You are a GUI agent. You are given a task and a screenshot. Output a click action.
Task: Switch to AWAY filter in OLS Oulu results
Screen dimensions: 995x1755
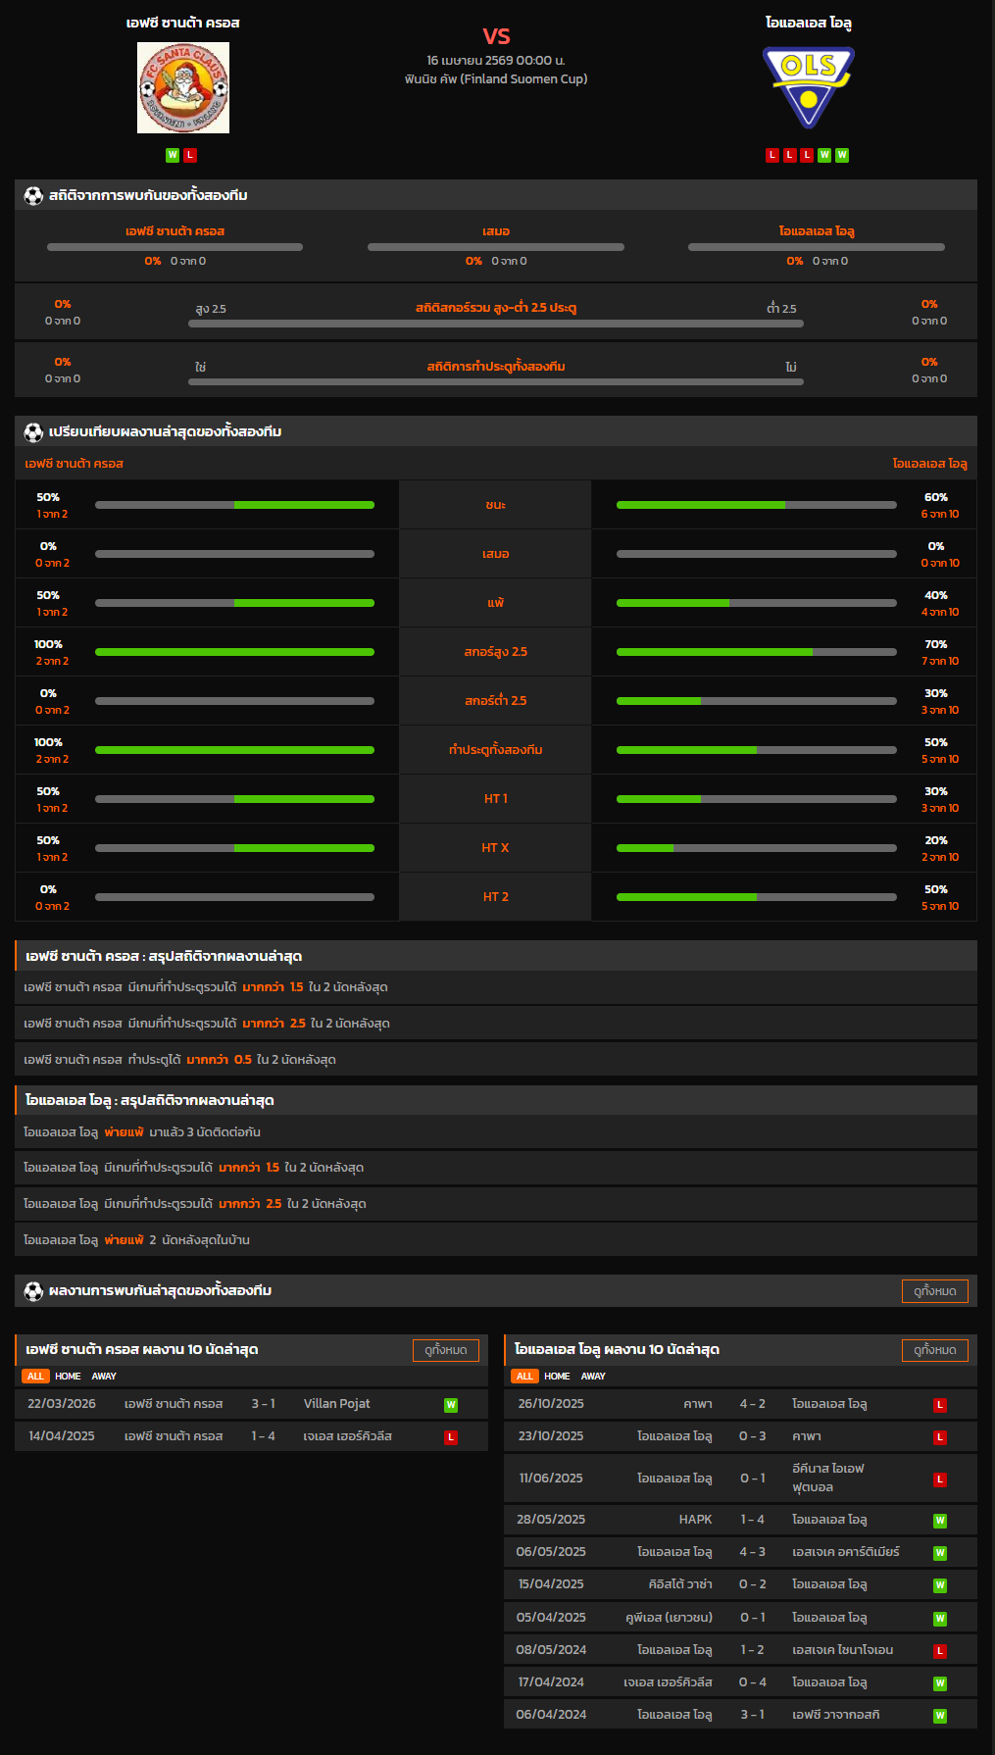coord(593,1377)
